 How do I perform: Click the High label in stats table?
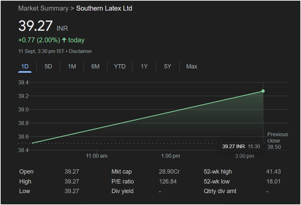pyautogui.click(x=25, y=182)
